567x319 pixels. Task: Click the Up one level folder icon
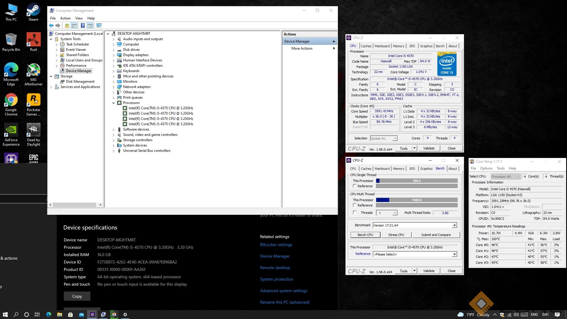coord(67,26)
